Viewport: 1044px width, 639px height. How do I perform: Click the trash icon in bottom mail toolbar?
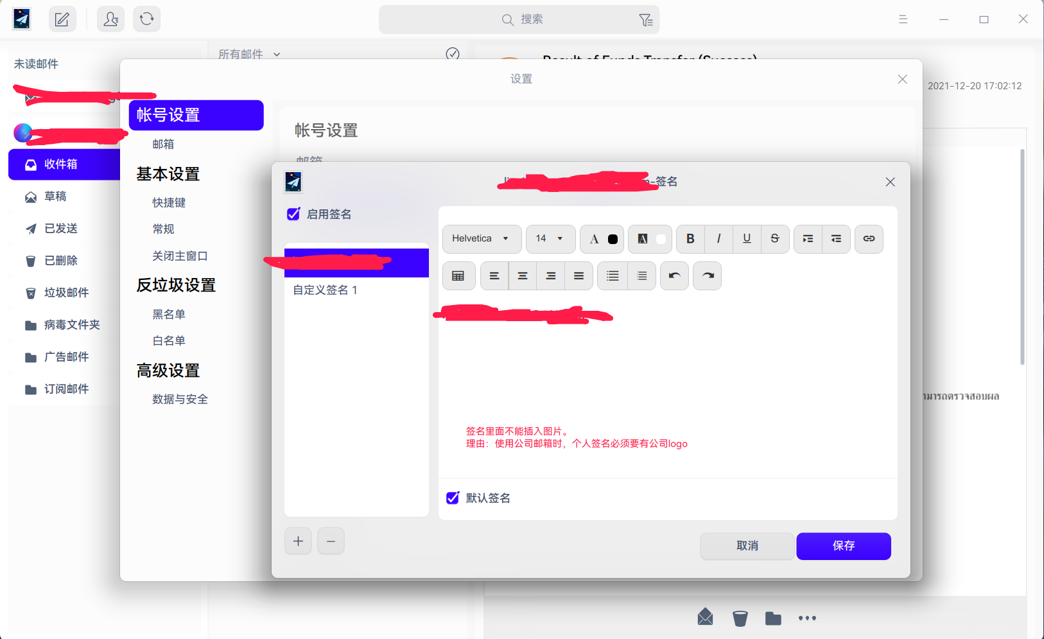tap(740, 618)
